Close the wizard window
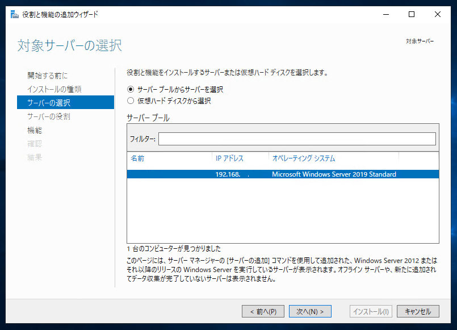The height and width of the screenshot is (330, 457). click(438, 14)
